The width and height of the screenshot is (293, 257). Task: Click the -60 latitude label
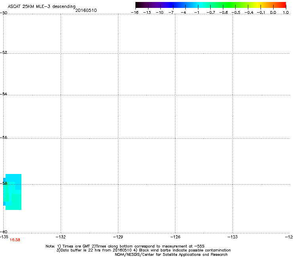(4, 232)
